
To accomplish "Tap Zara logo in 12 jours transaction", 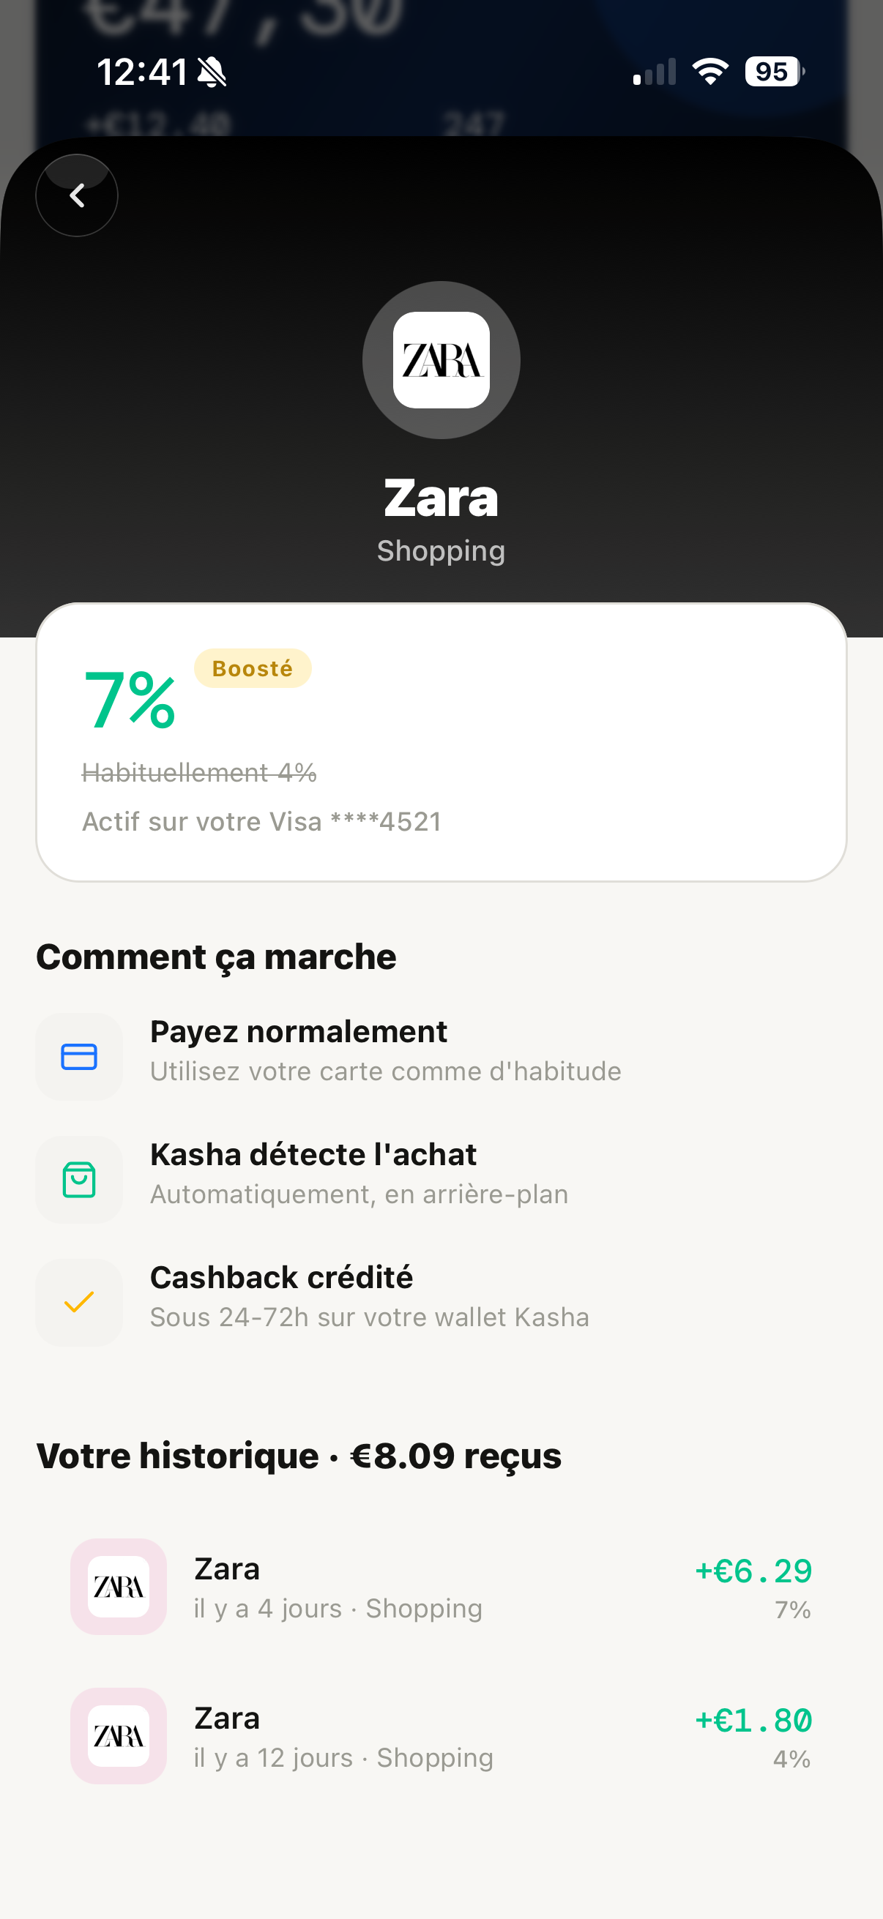I will click(x=119, y=1735).
